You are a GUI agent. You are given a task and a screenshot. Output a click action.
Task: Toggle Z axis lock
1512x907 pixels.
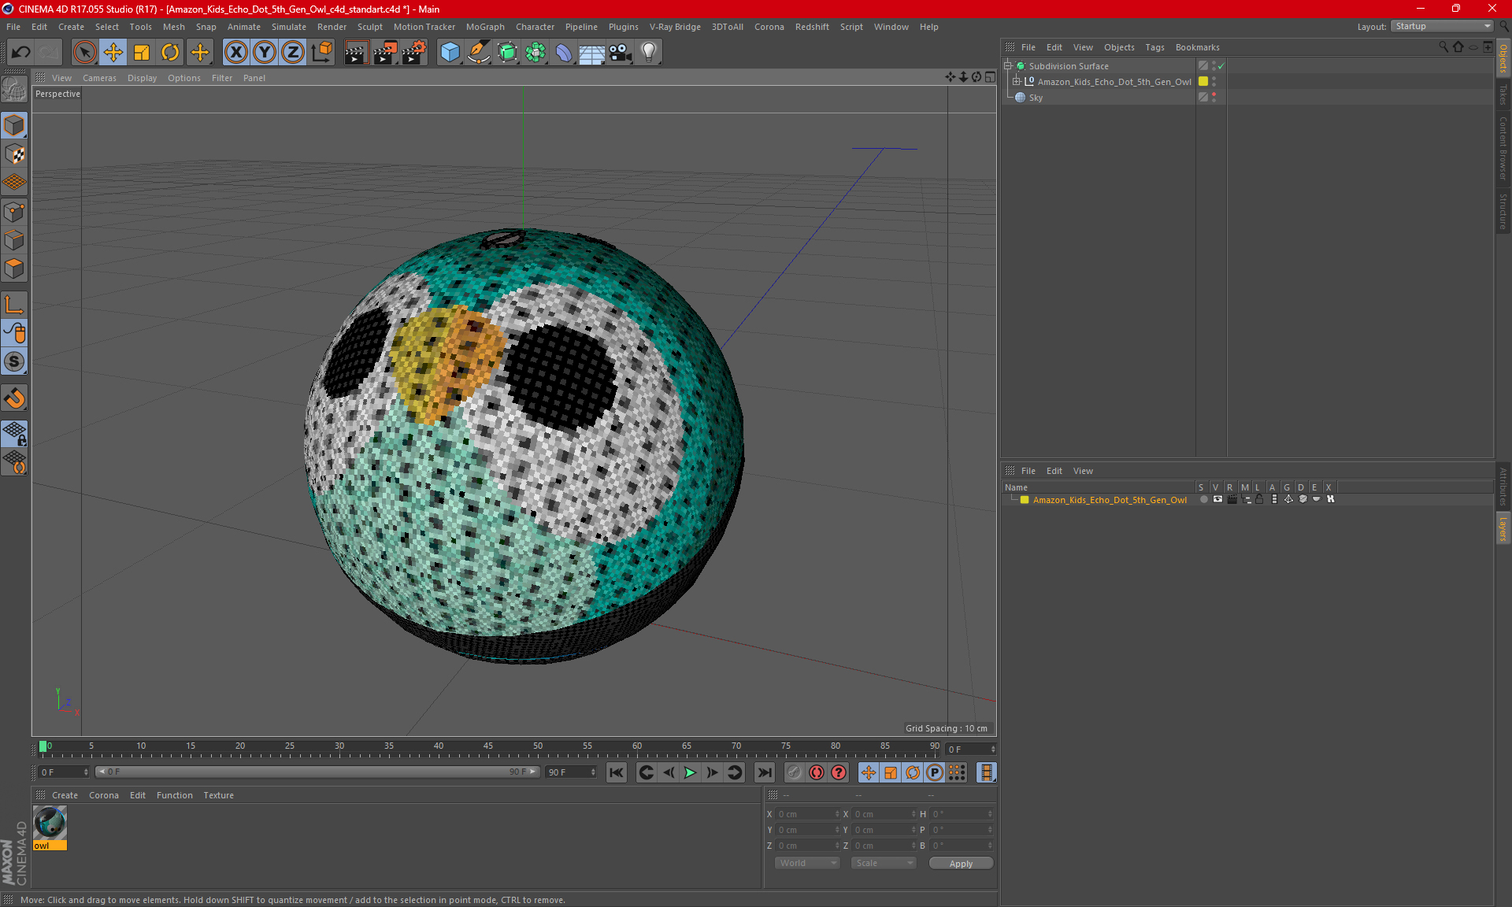293,53
